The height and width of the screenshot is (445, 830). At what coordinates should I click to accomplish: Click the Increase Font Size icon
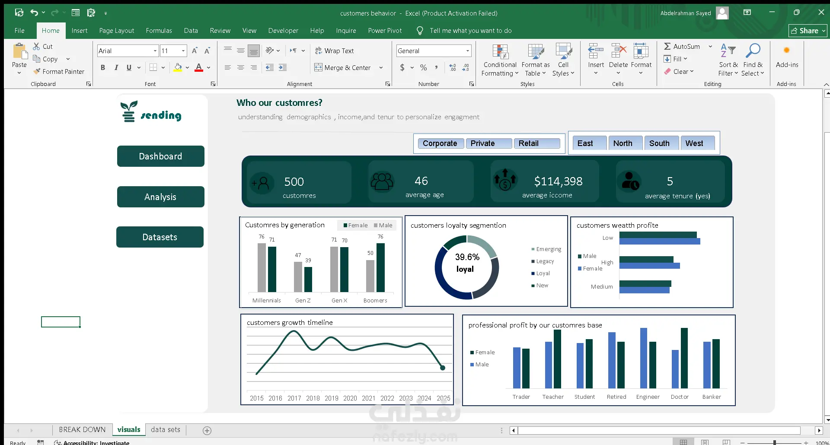coord(195,51)
